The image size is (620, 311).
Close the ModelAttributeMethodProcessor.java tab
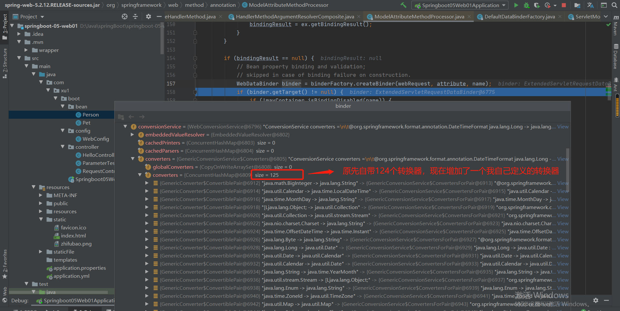click(x=469, y=16)
